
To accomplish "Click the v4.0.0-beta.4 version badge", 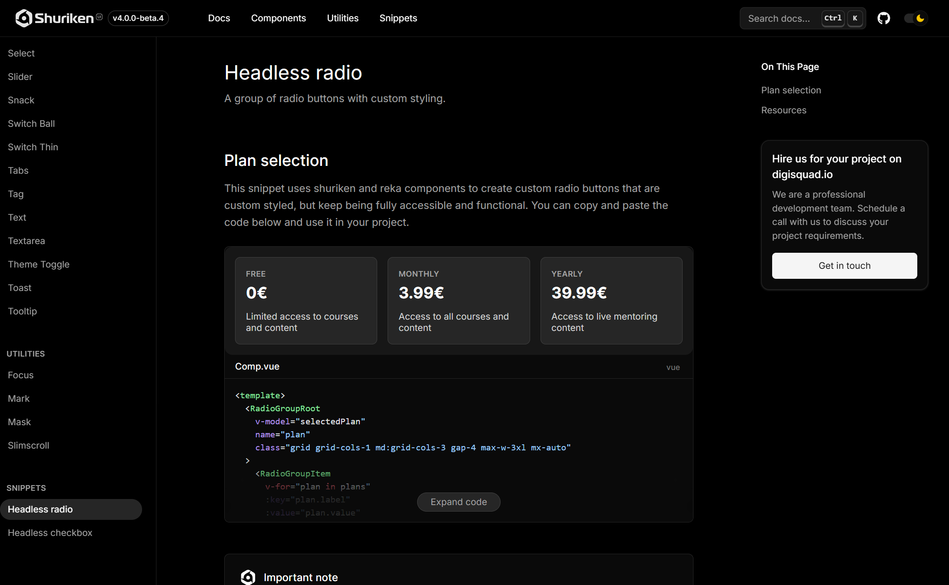I will pos(138,18).
